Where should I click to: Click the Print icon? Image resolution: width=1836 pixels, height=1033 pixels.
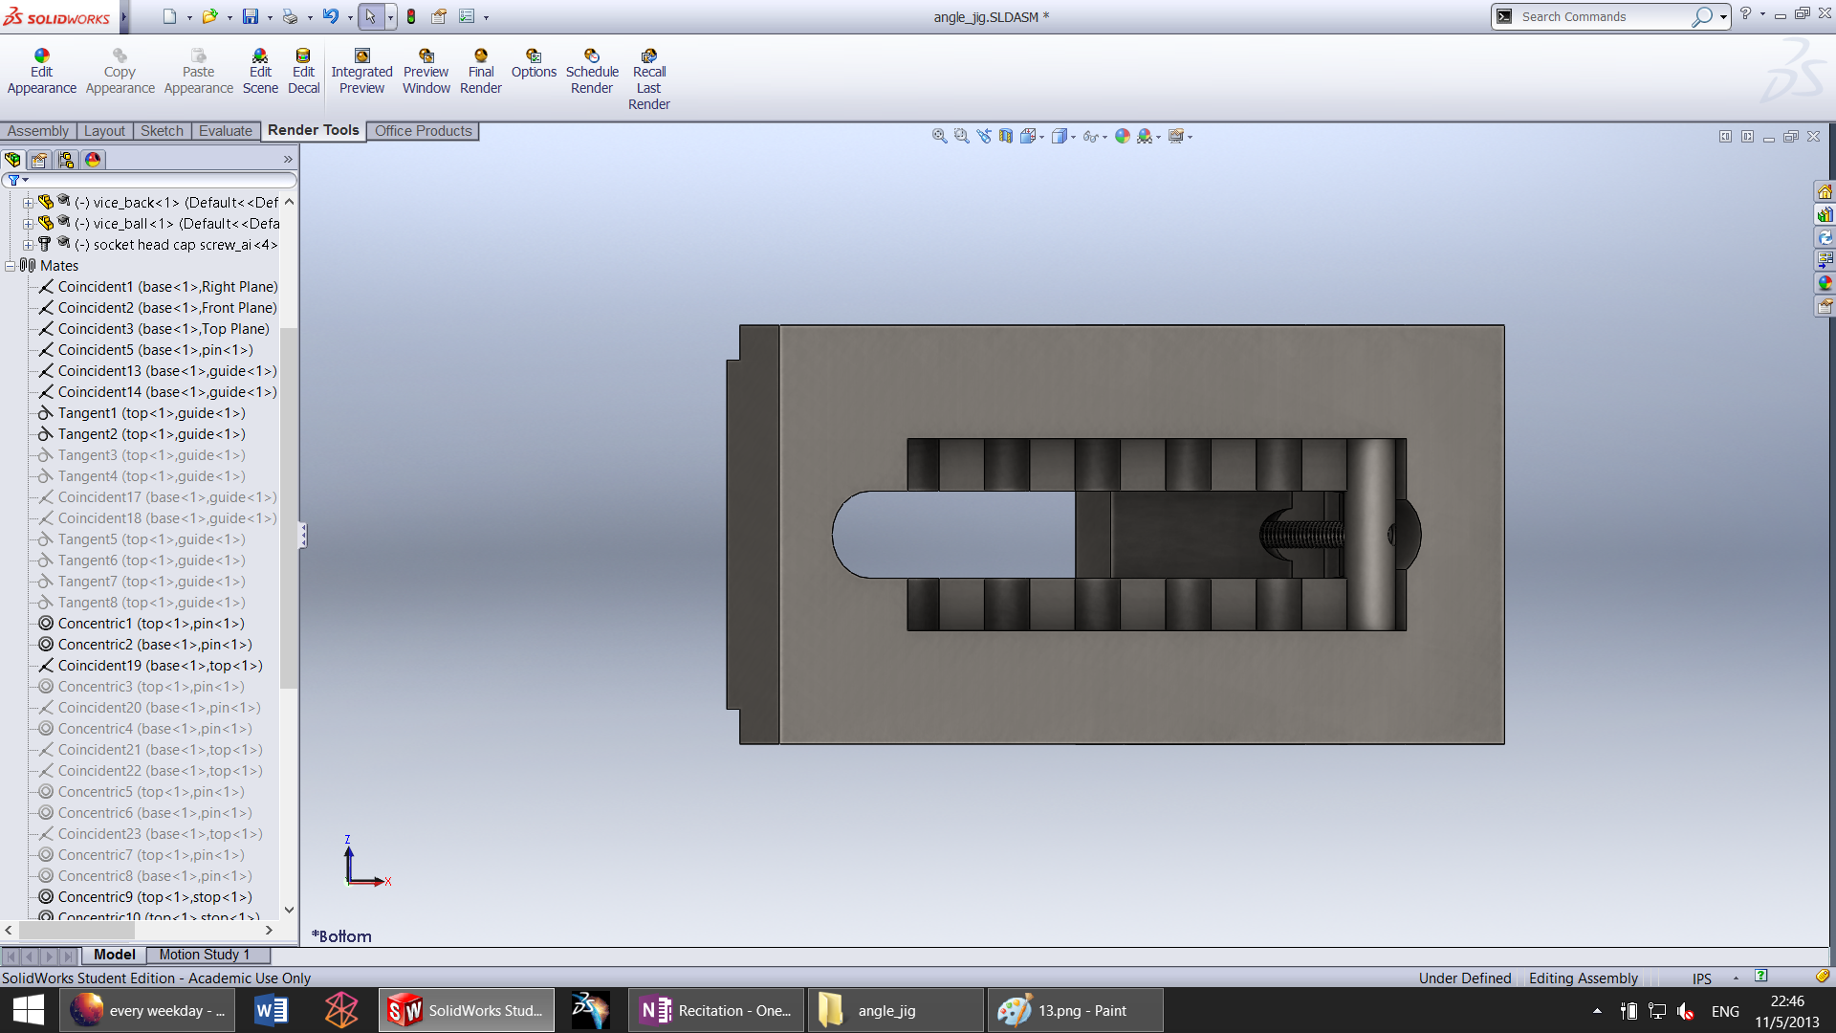290,16
